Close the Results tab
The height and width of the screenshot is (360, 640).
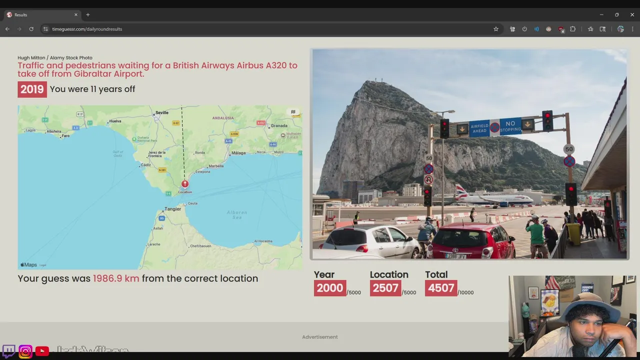tap(76, 15)
